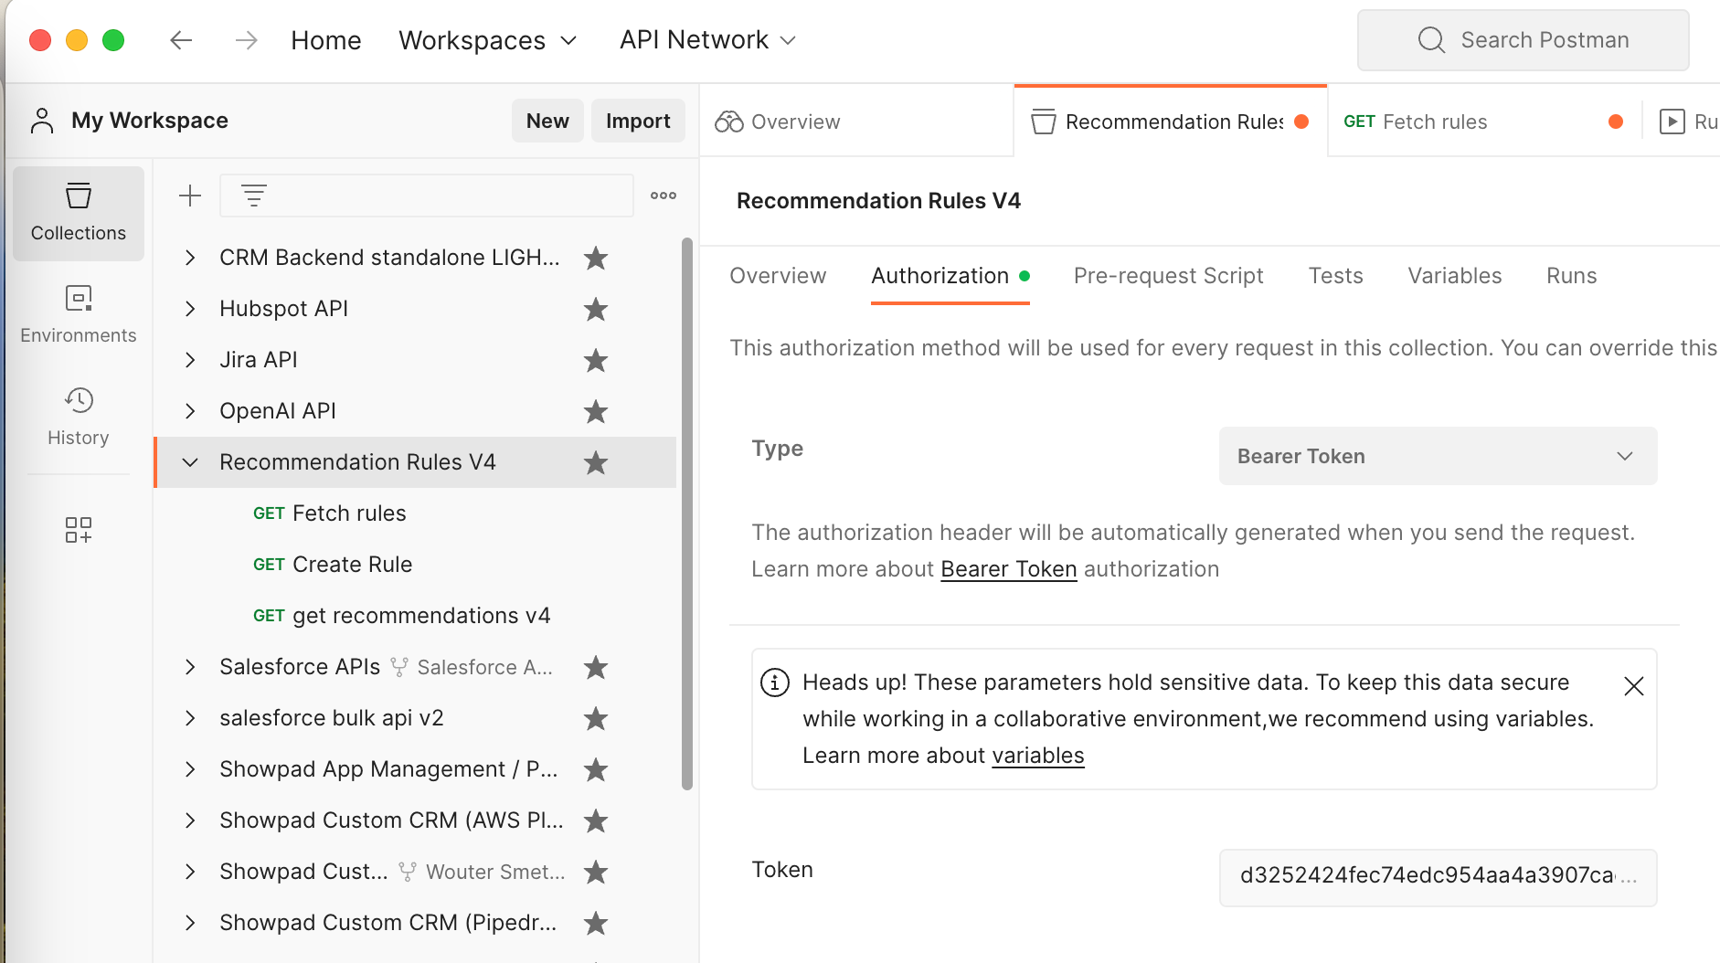This screenshot has width=1720, height=963.
Task: Create a new collection with plus icon
Action: pyautogui.click(x=190, y=196)
